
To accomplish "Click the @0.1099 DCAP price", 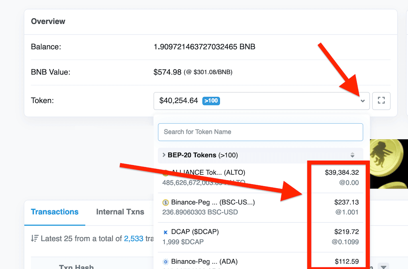I will point(345,242).
